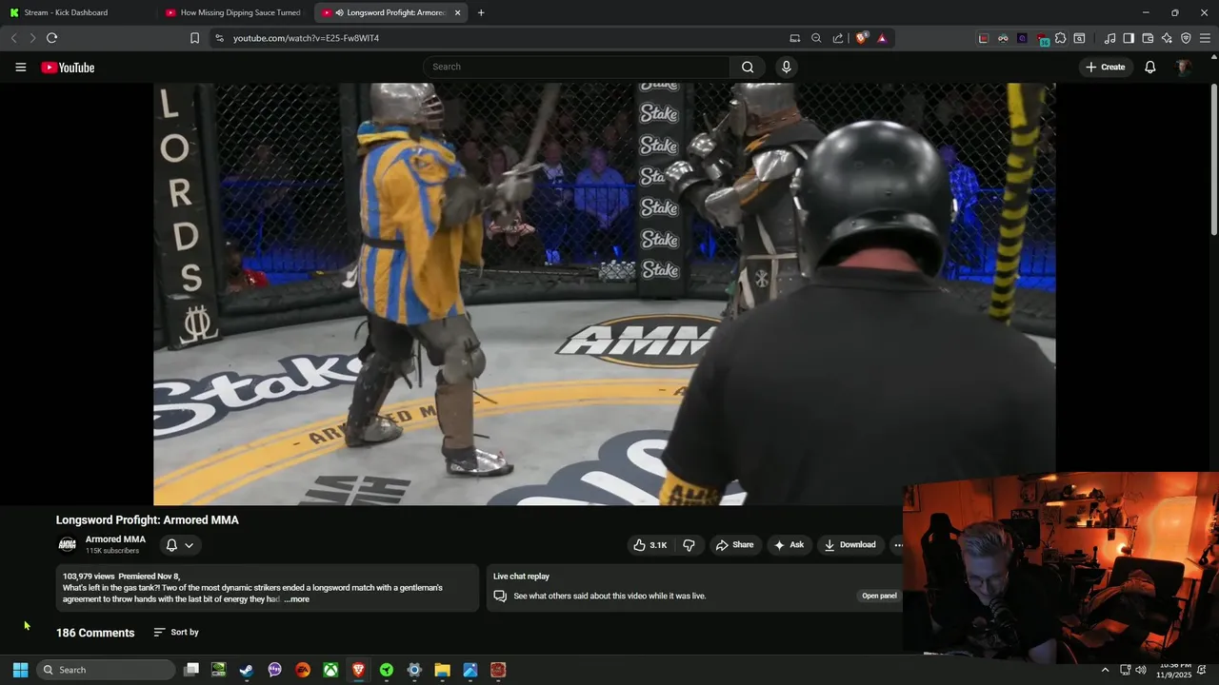Go back to the previous page

coord(13,38)
